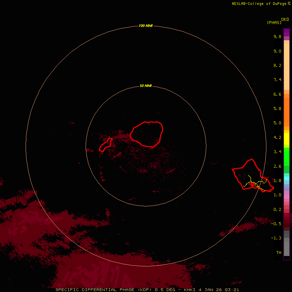
Task: Click the 5.0 value on color scale
Action: pyautogui.click(x=277, y=123)
